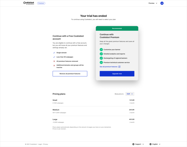Click the Recommended green banner

point(117,28)
